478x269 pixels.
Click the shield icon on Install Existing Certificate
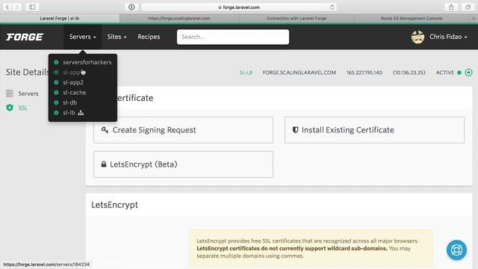pos(295,130)
